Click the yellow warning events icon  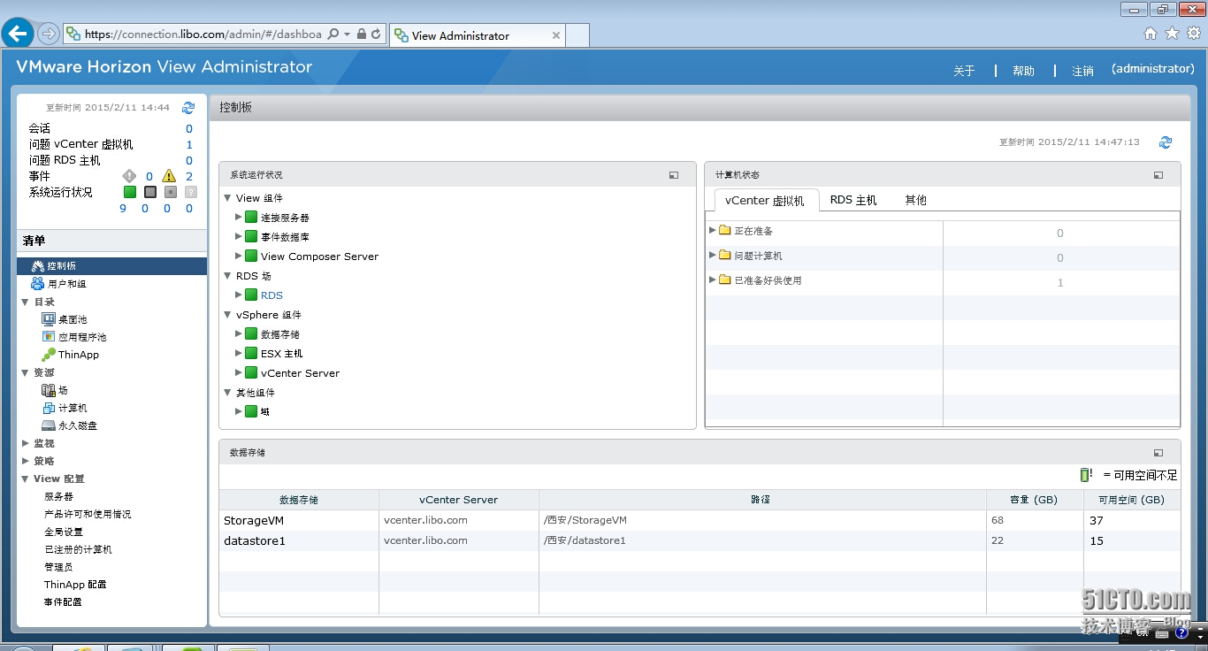169,176
